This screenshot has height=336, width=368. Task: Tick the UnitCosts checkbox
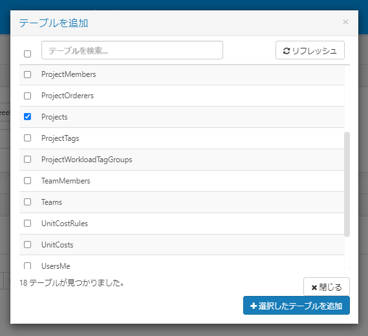click(27, 244)
